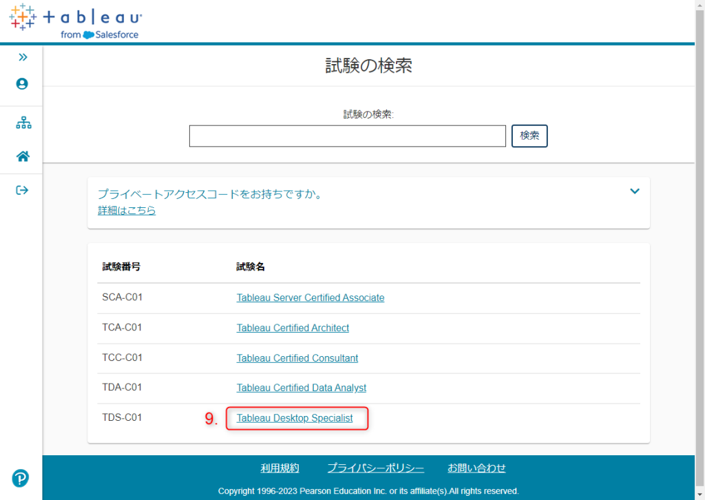Click the 試験名 column header
The image size is (705, 500).
251,267
